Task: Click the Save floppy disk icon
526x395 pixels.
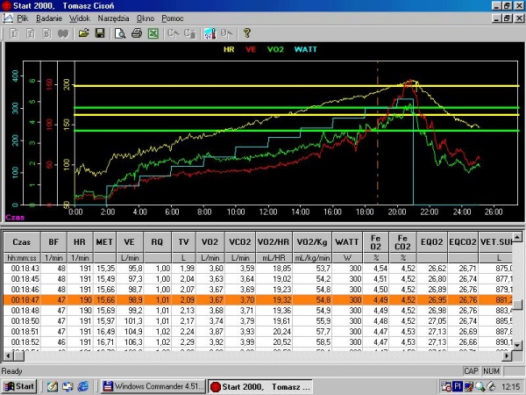Action: (x=99, y=33)
